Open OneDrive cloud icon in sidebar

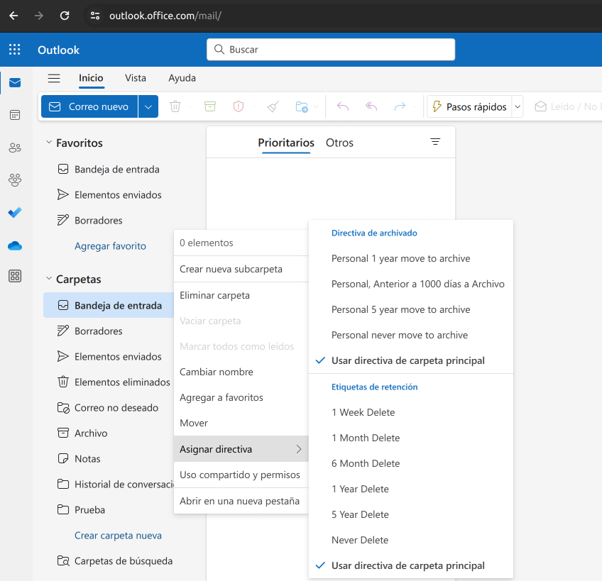click(x=14, y=245)
